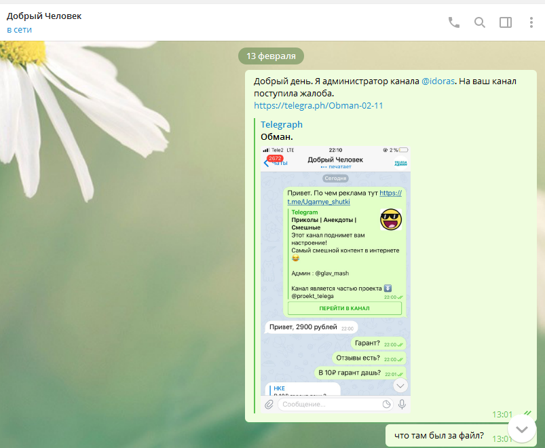Click the 13:01 timestamp of the first message

[x=502, y=414]
